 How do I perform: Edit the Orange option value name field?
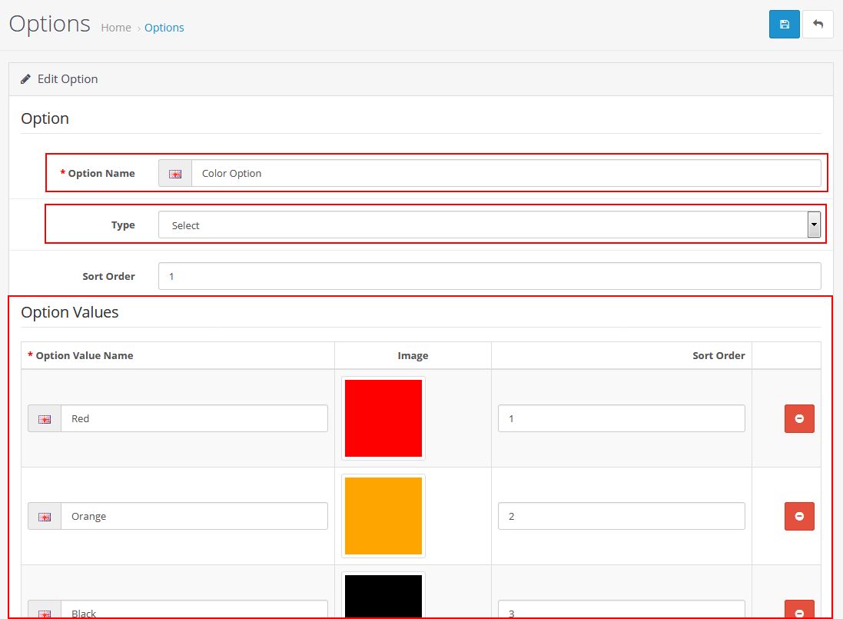coord(194,516)
